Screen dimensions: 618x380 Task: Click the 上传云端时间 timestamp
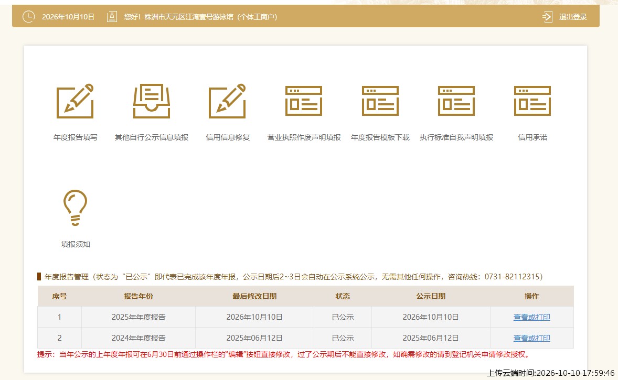click(x=551, y=373)
